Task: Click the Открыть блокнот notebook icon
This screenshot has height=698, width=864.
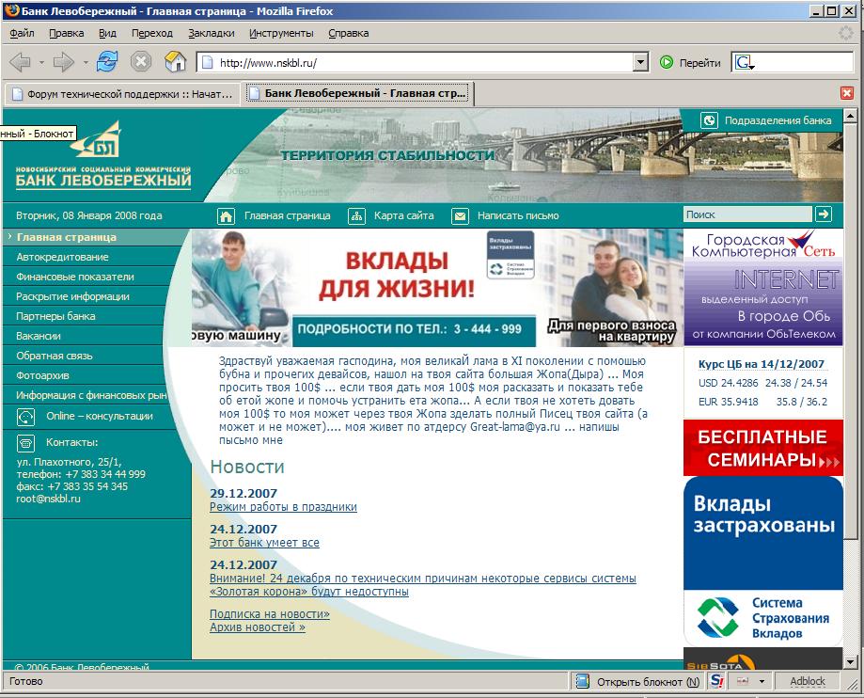Action: 582,681
